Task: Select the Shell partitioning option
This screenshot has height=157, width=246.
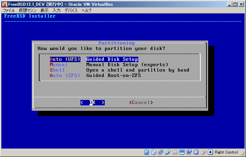Action: (57, 70)
